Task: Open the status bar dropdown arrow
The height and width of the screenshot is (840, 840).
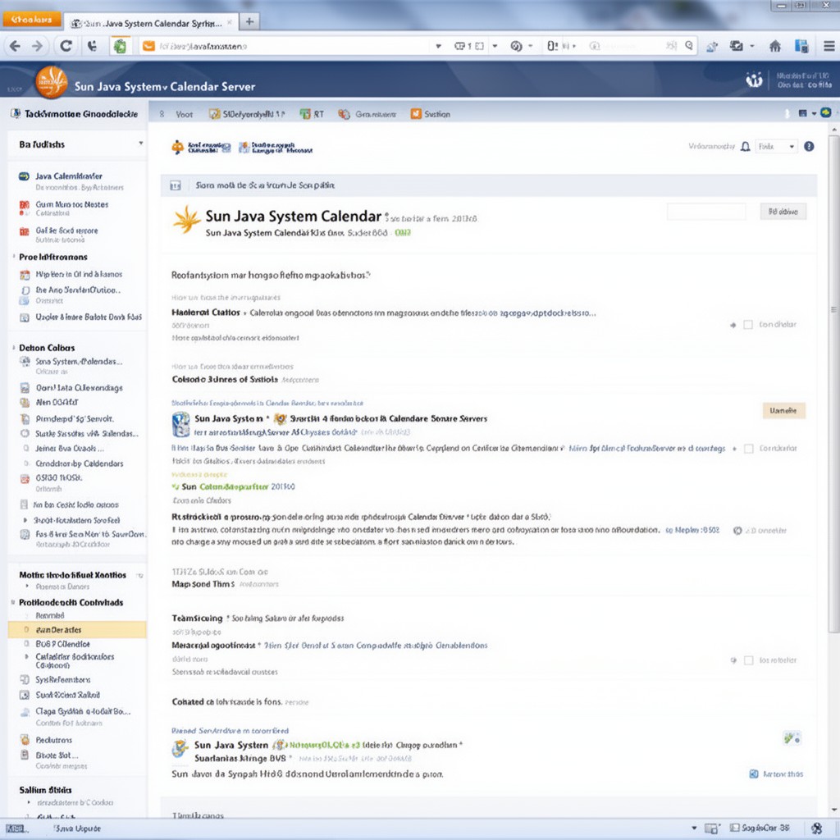Action: point(694,829)
